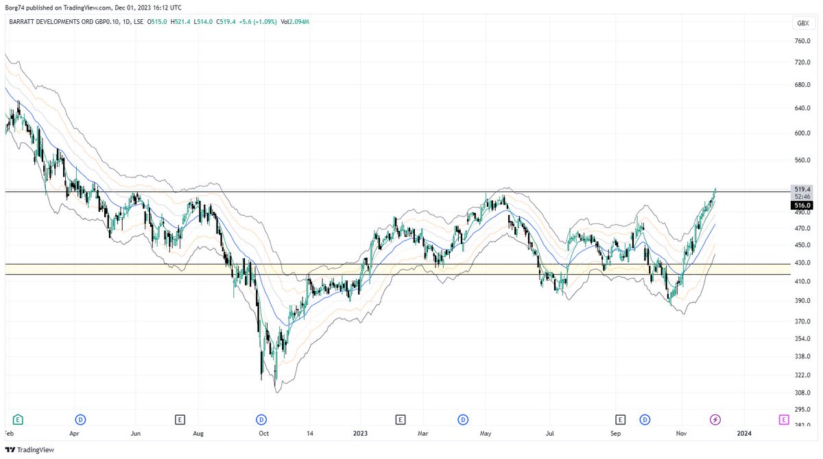The image size is (823, 459).
Task: Open the dividend marker near Apr 2022
Action: tap(80, 419)
